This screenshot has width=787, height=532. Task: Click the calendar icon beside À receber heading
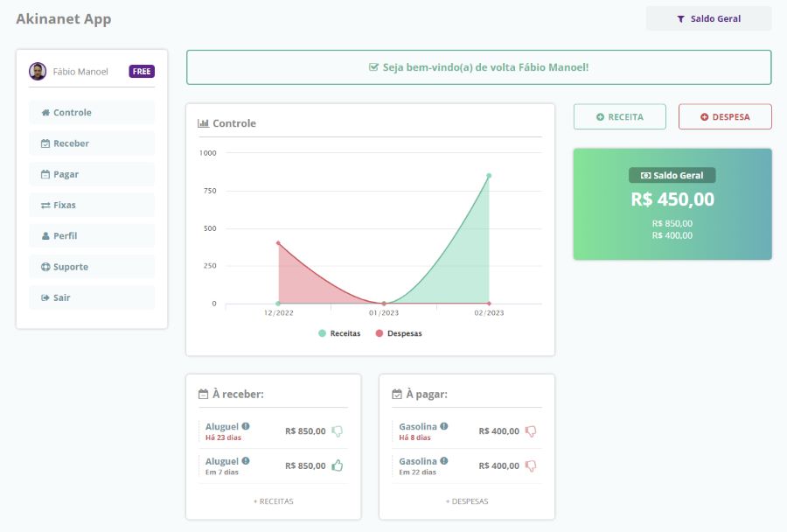click(x=203, y=395)
